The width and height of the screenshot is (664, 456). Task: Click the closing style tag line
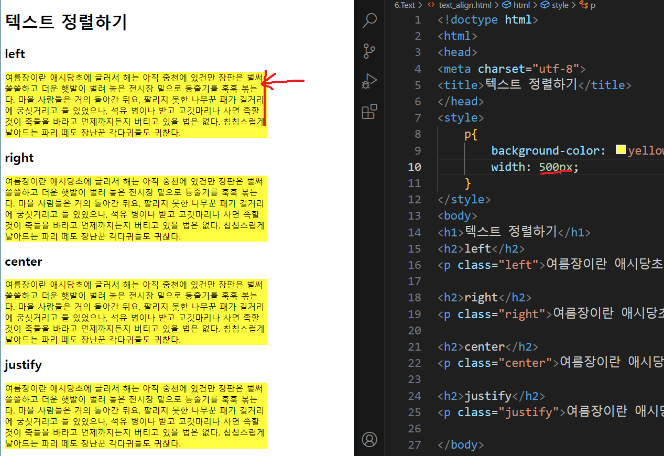point(464,199)
